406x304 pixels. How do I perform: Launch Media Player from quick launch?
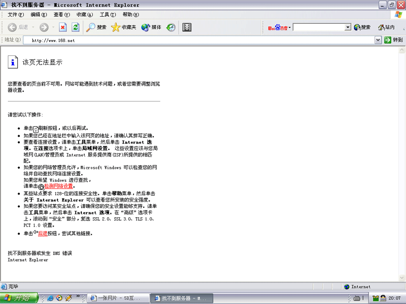tap(59, 298)
